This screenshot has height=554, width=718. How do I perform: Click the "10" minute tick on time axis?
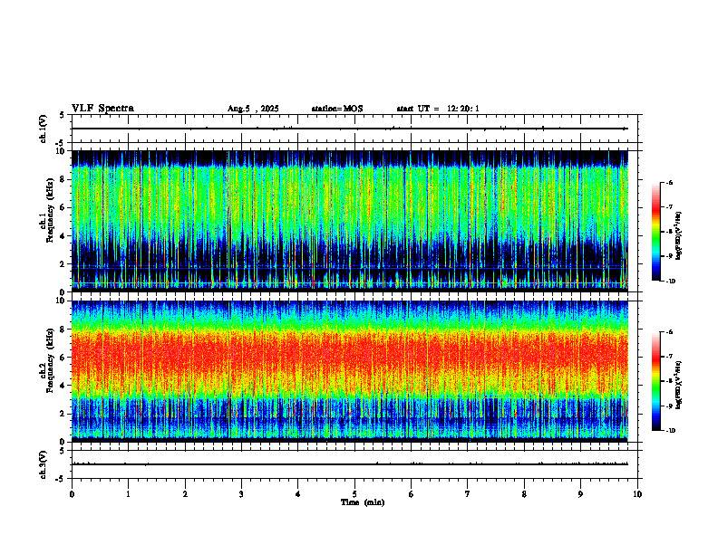(x=637, y=494)
